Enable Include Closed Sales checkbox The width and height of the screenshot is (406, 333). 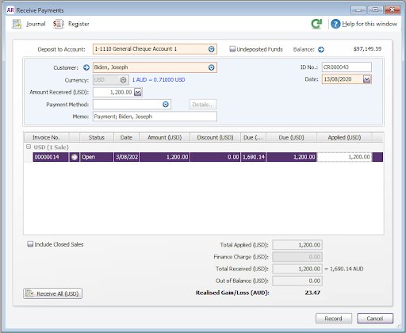[30, 244]
